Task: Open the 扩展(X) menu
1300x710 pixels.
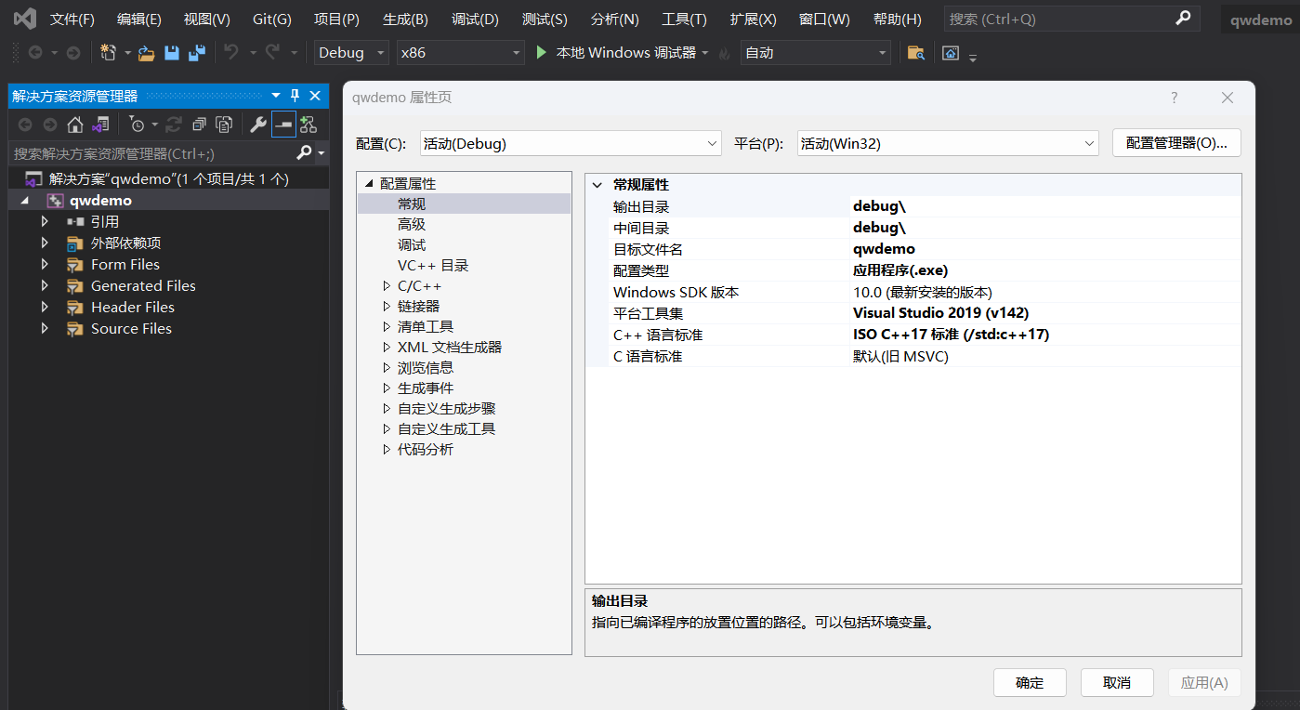Action: (753, 19)
